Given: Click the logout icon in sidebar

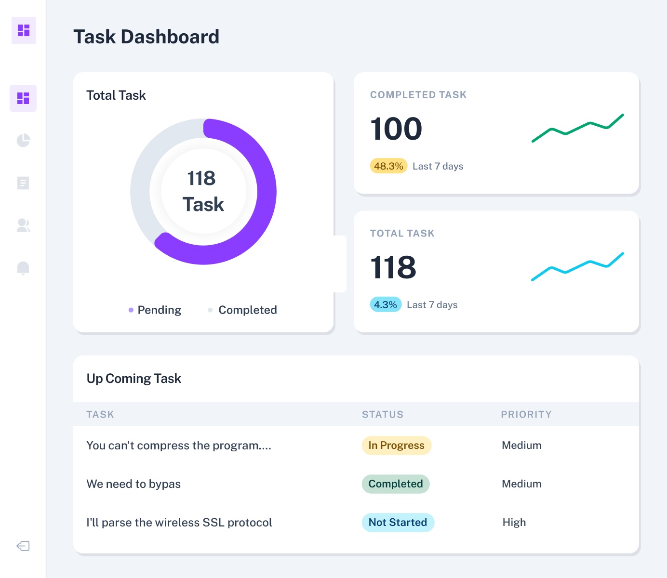Looking at the screenshot, I should (23, 546).
